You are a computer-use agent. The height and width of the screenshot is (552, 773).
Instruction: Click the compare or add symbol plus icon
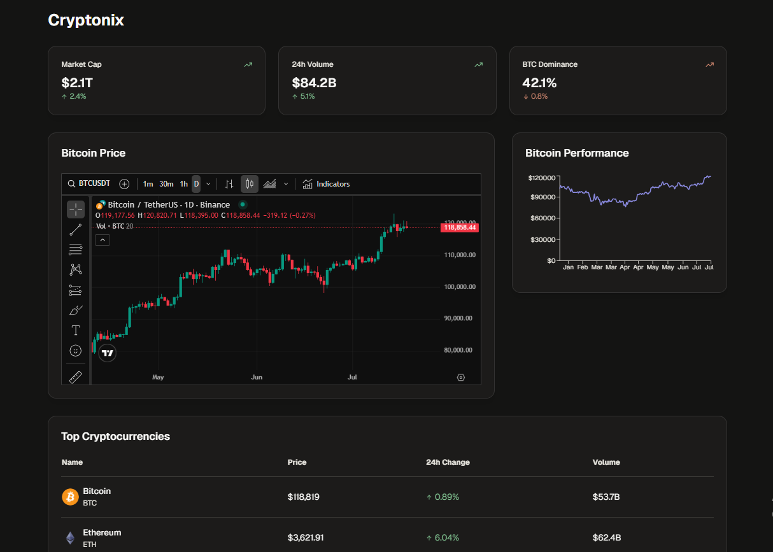pyautogui.click(x=124, y=184)
